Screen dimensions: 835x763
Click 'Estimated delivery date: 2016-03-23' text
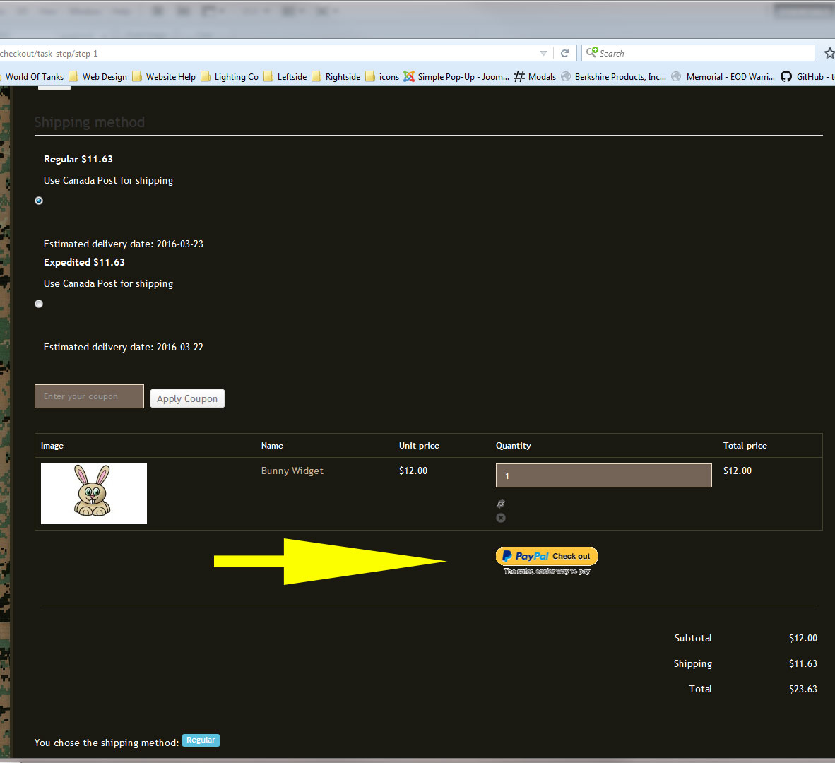124,244
